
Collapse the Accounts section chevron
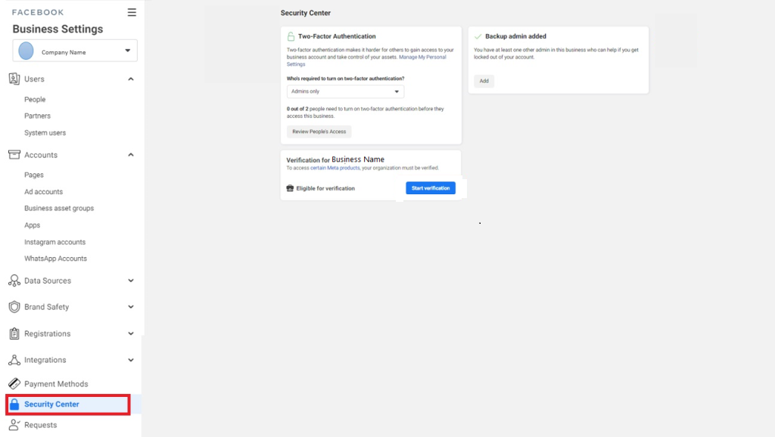click(x=130, y=154)
